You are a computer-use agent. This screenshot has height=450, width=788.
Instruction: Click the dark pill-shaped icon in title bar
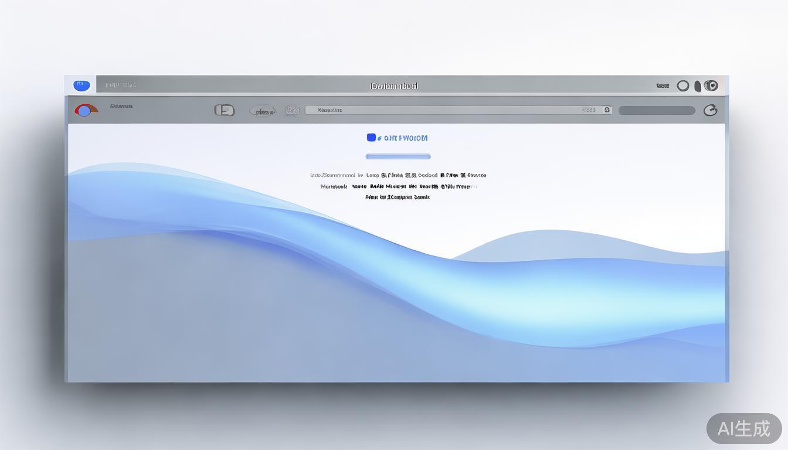[x=698, y=86]
